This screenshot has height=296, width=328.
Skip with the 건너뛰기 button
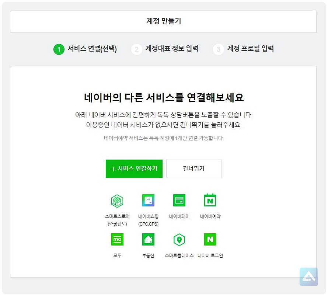[x=194, y=169]
